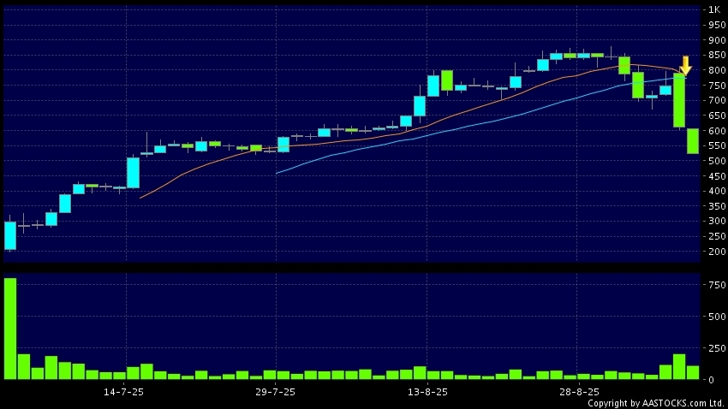This screenshot has width=728, height=409.
Task: Select the 200 price axis label
Action: (715, 252)
